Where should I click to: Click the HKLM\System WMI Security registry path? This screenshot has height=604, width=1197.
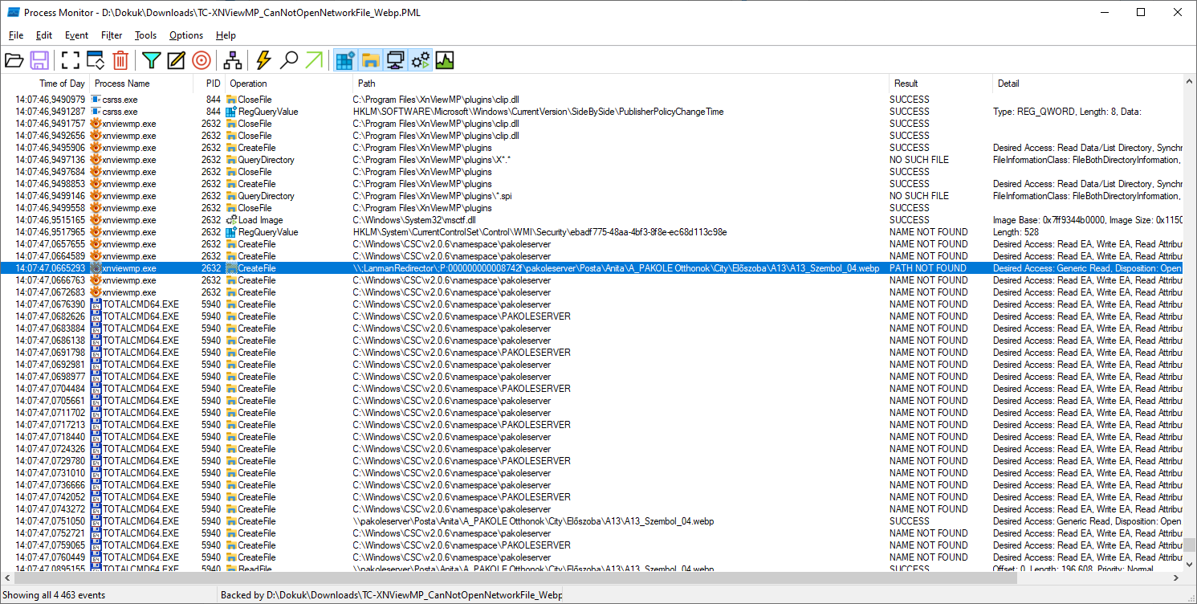[539, 232]
